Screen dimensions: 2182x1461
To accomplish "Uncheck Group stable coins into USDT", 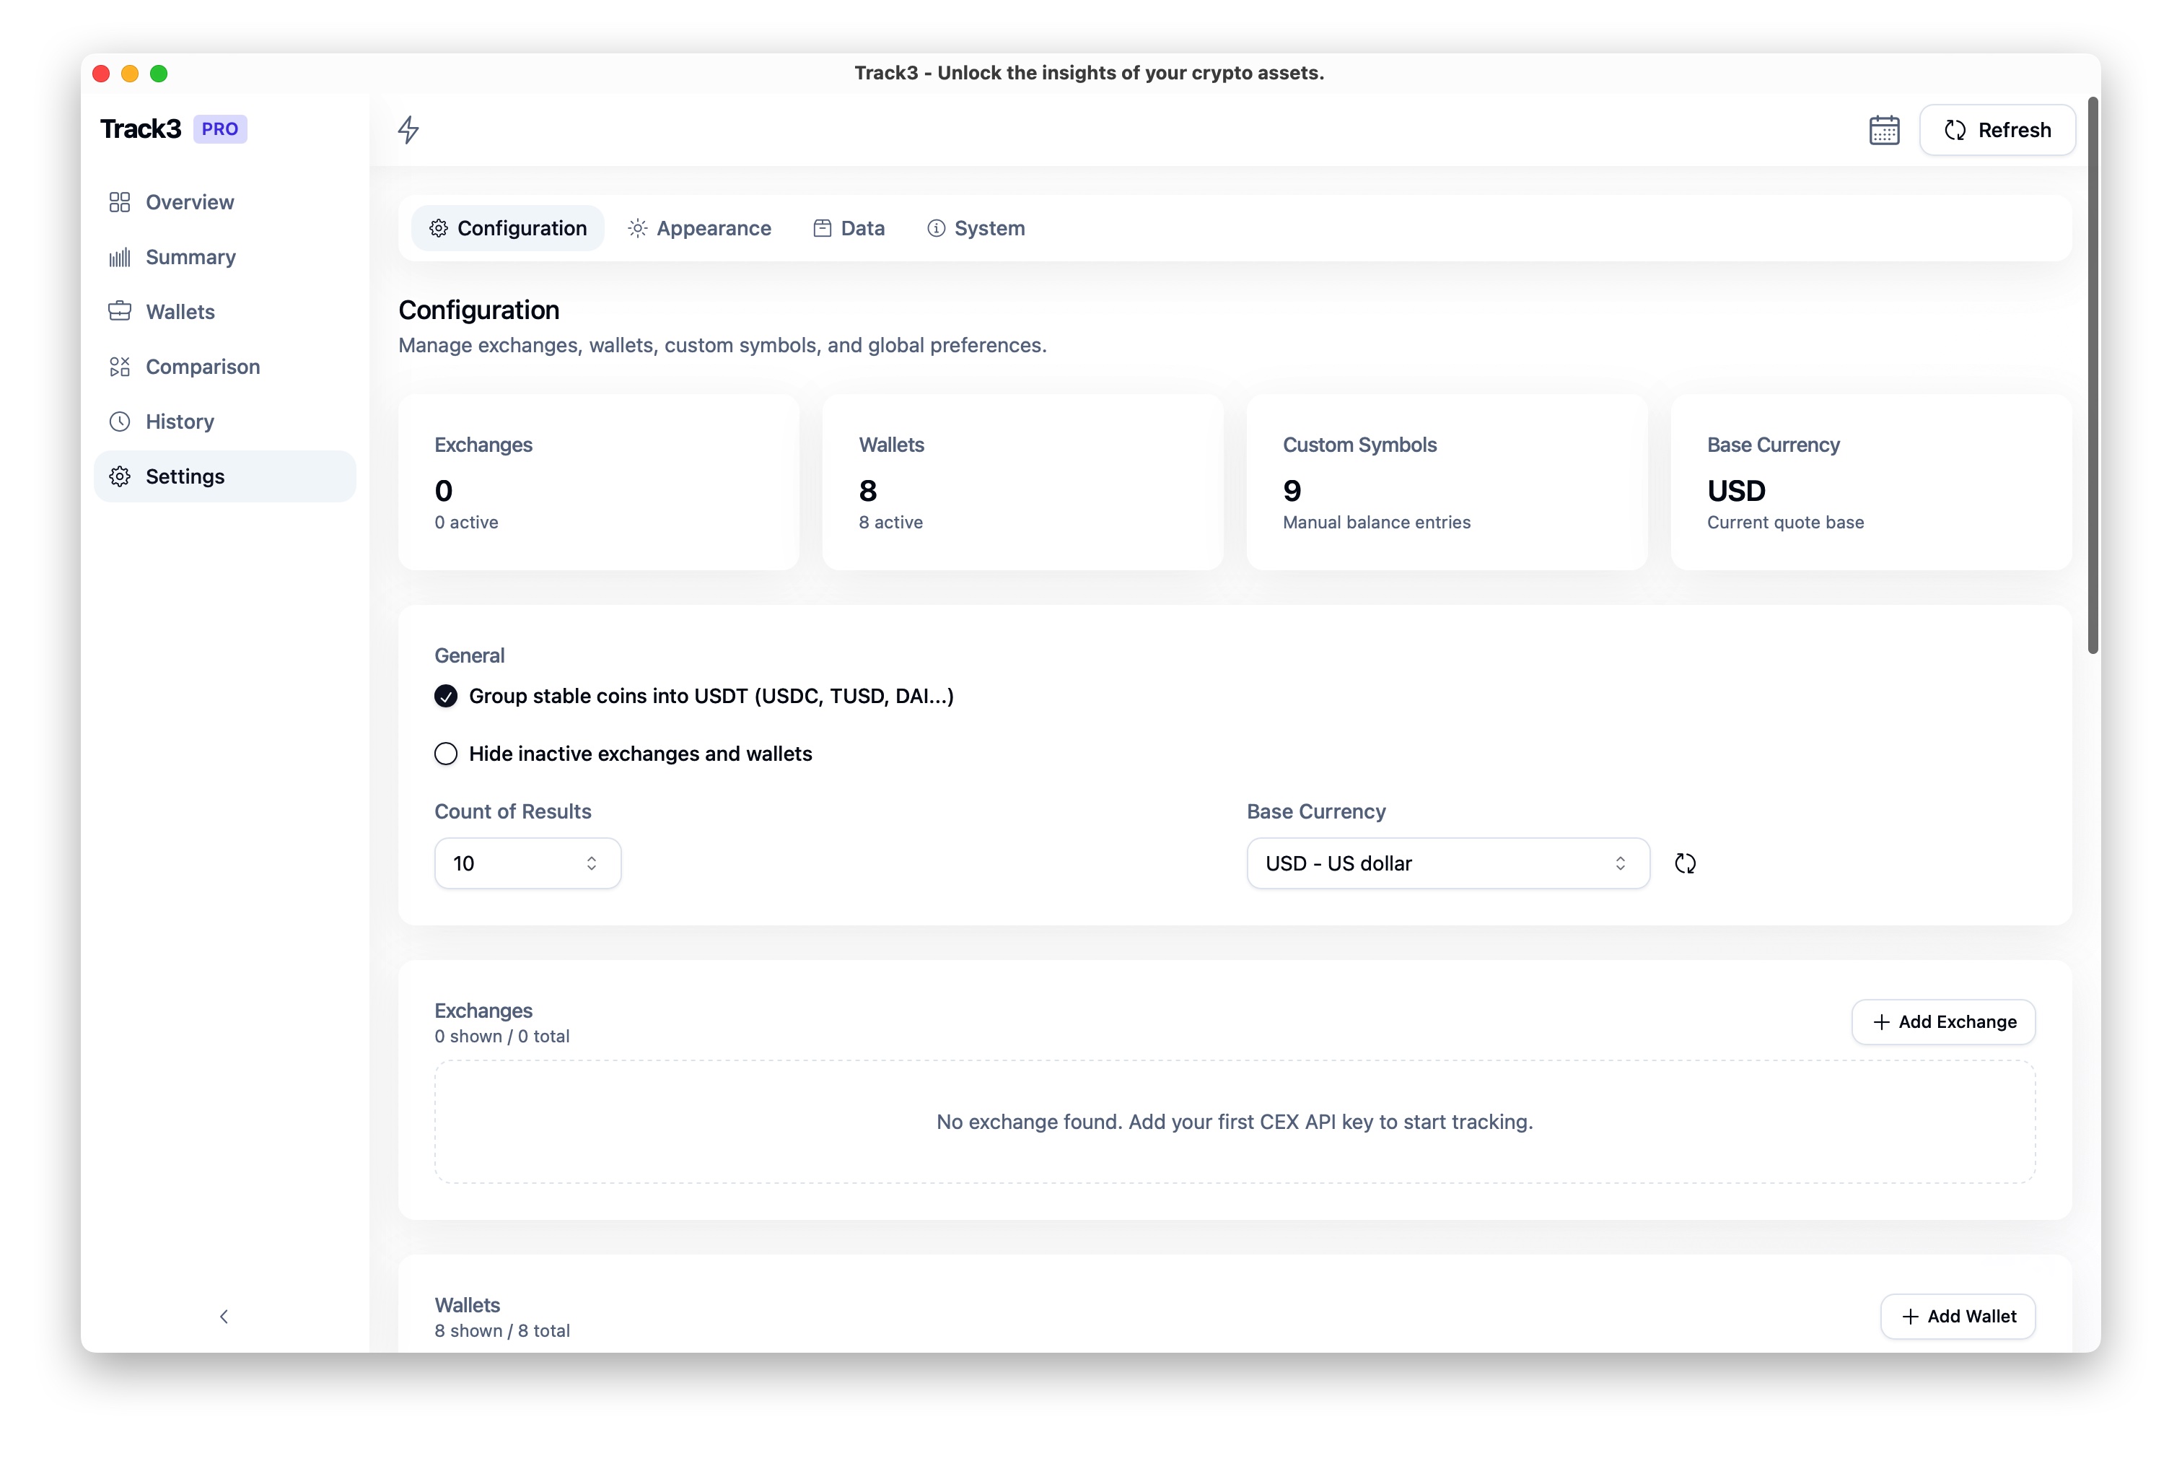I will (x=446, y=696).
